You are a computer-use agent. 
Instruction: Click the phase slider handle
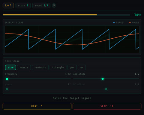(7, 89)
